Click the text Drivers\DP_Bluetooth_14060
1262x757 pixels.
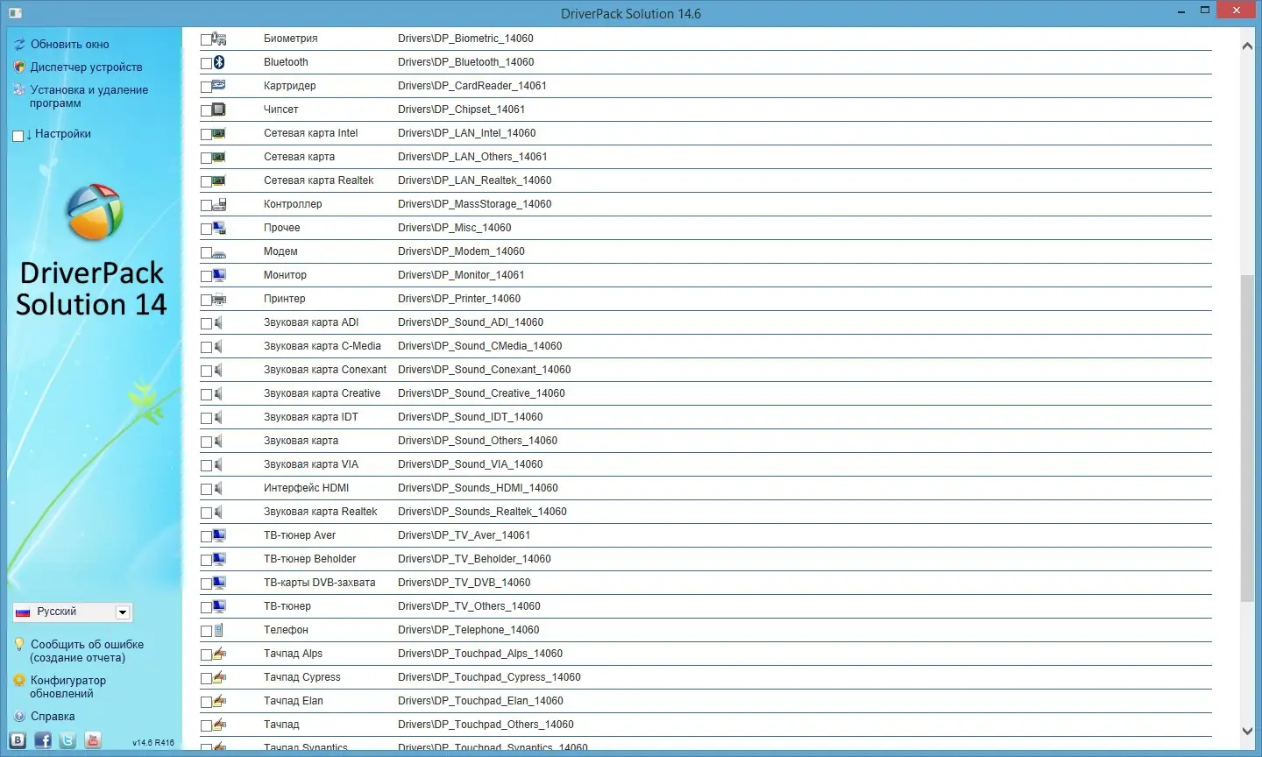[465, 62]
